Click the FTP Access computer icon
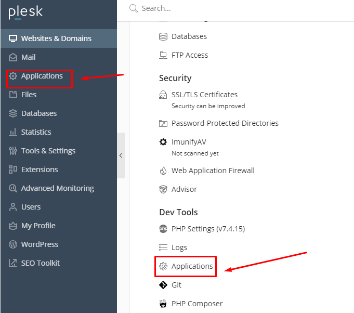The width and height of the screenshot is (354, 313). click(x=163, y=55)
